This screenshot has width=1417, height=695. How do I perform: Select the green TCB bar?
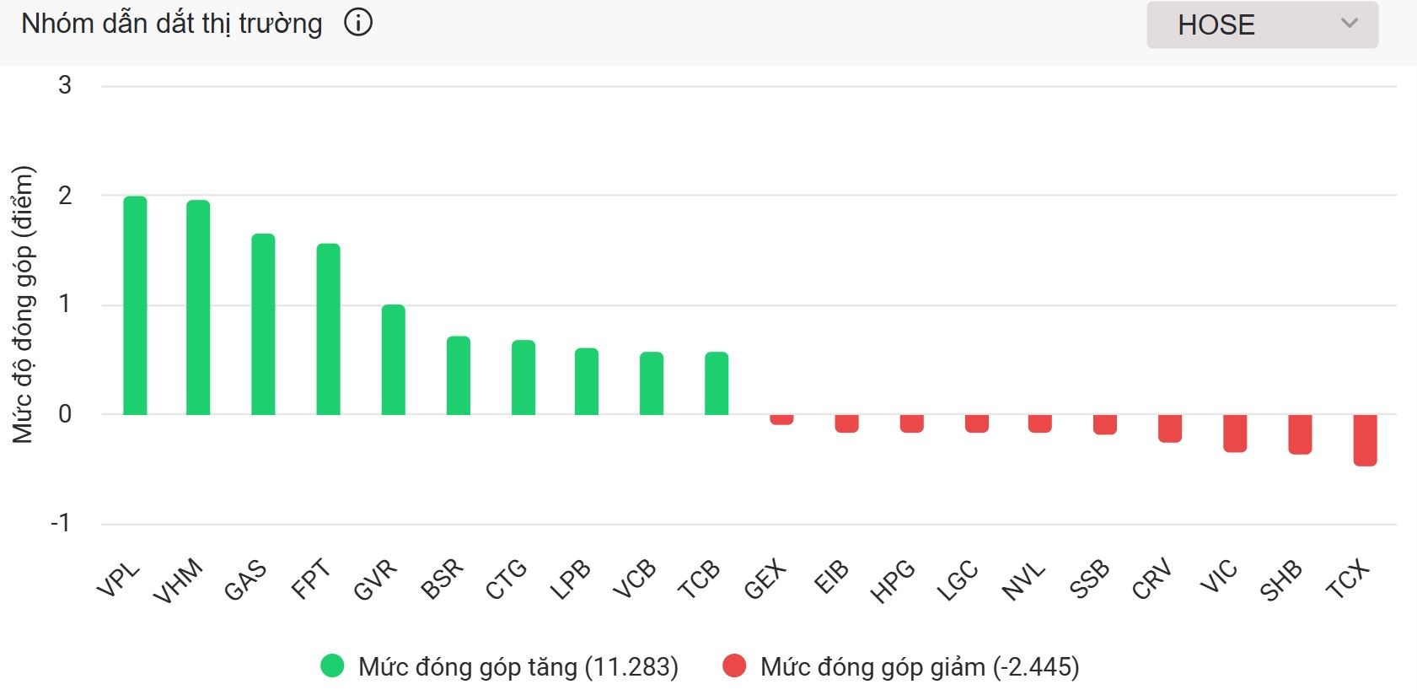tap(717, 383)
